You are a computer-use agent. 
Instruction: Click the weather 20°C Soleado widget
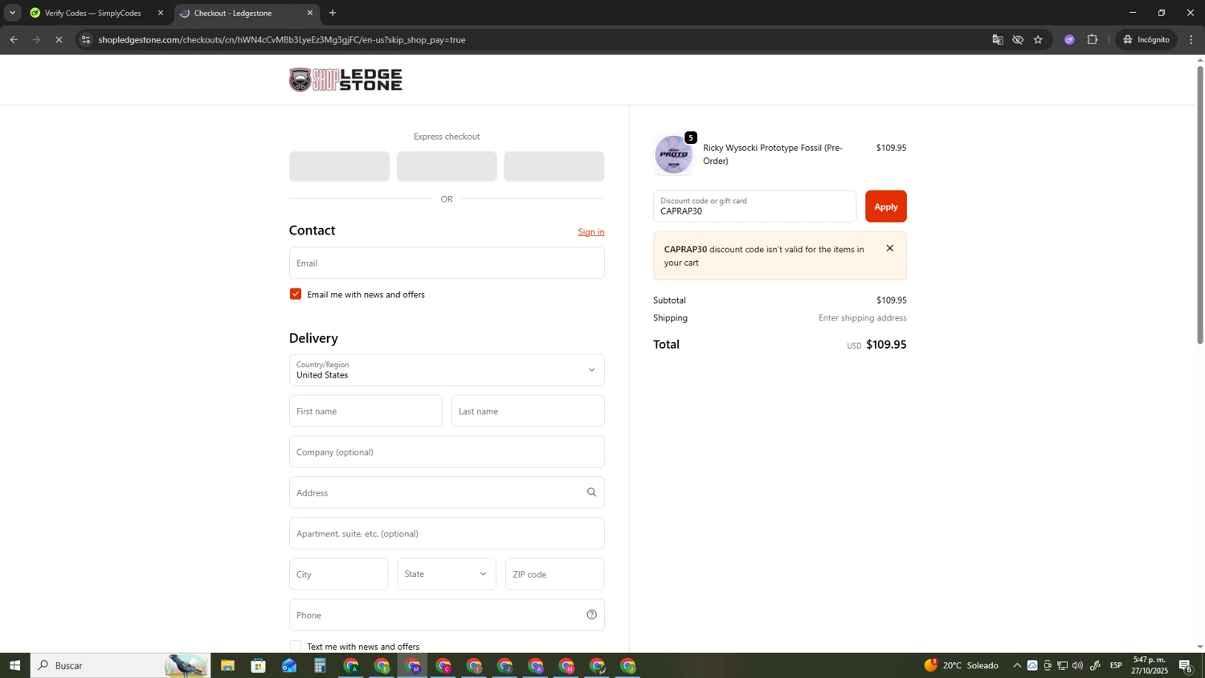tap(962, 665)
